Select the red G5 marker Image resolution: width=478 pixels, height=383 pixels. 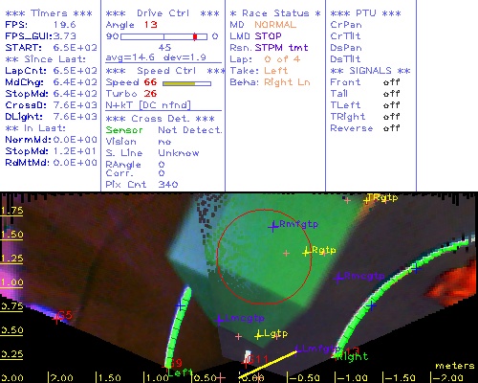tap(57, 318)
